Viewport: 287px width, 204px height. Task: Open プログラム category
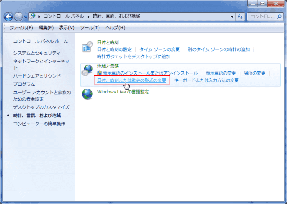coord(24,84)
